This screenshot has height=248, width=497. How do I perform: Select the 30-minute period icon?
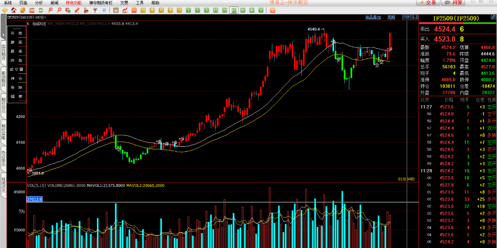[x=225, y=10]
